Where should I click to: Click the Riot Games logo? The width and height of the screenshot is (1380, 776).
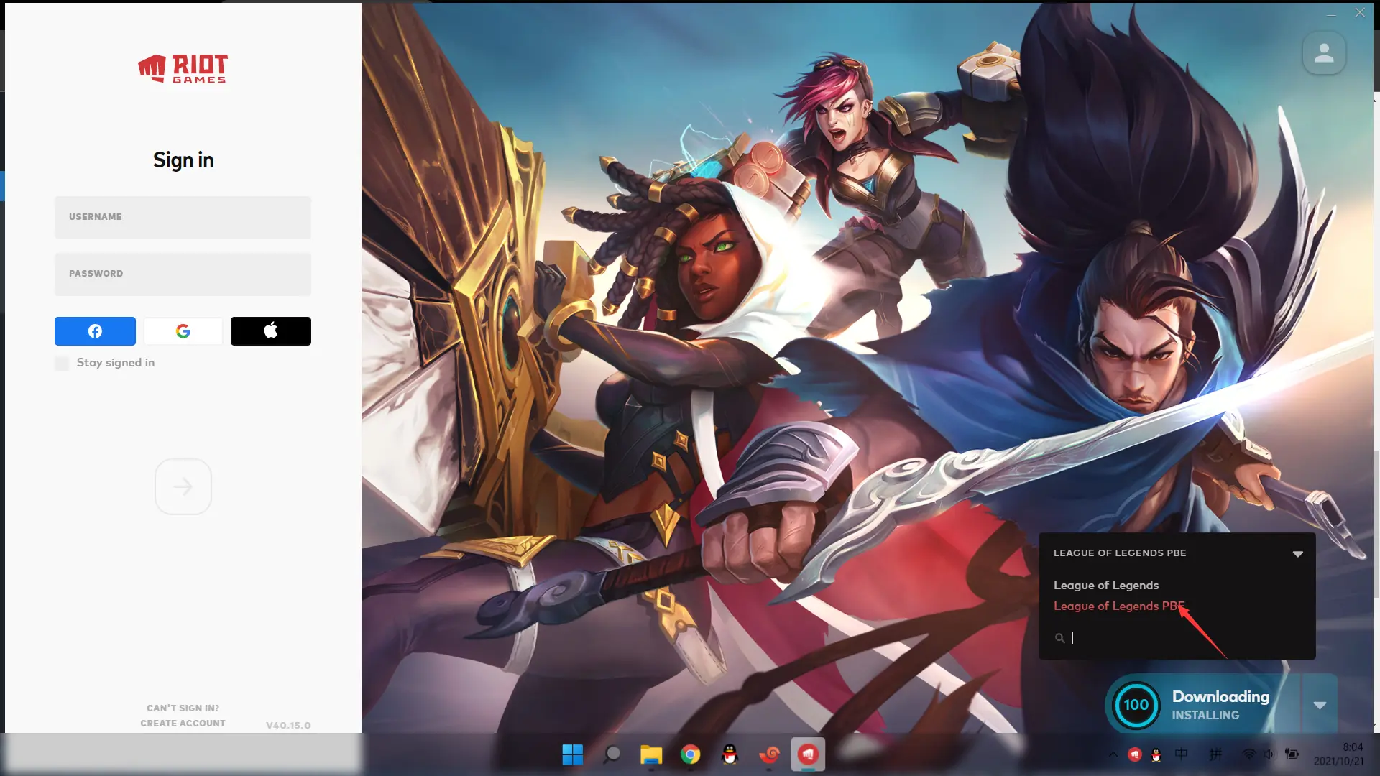click(x=183, y=69)
